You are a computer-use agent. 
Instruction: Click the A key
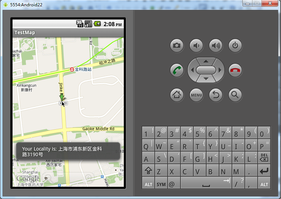[148, 158]
